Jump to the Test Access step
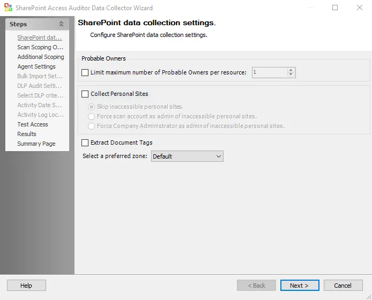372x300 pixels. [x=33, y=124]
